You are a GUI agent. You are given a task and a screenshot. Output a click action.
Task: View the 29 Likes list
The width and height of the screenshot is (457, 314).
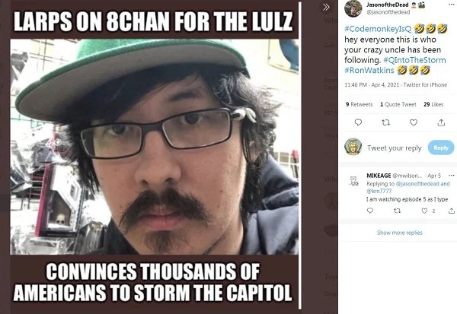[433, 104]
